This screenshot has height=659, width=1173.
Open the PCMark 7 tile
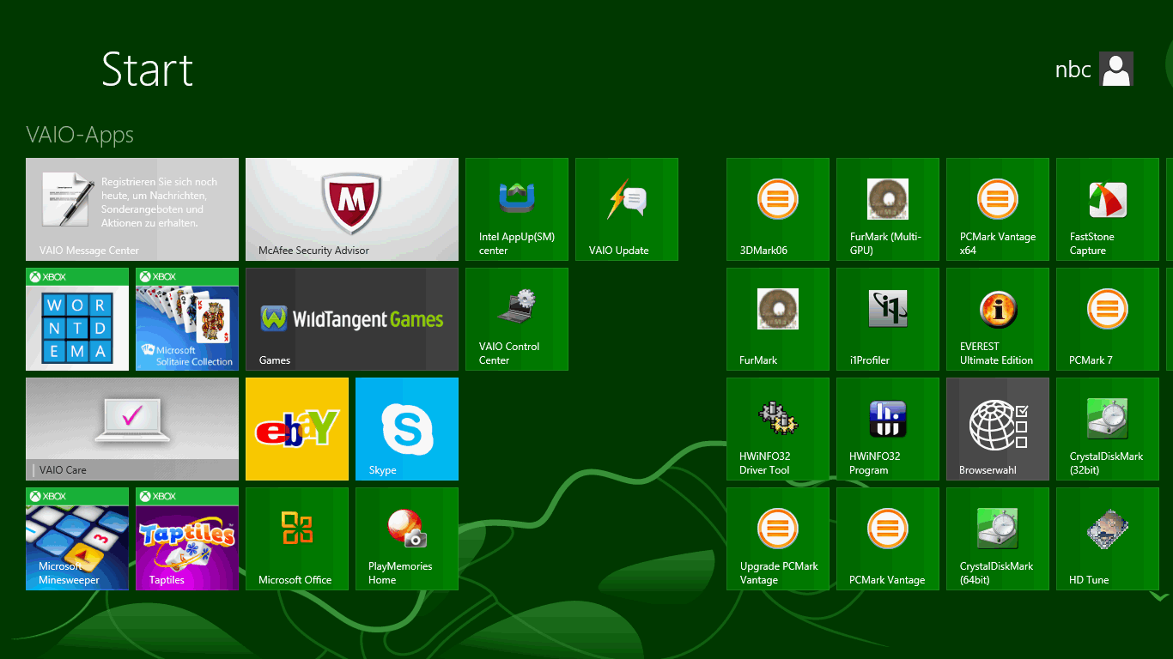pos(1108,319)
